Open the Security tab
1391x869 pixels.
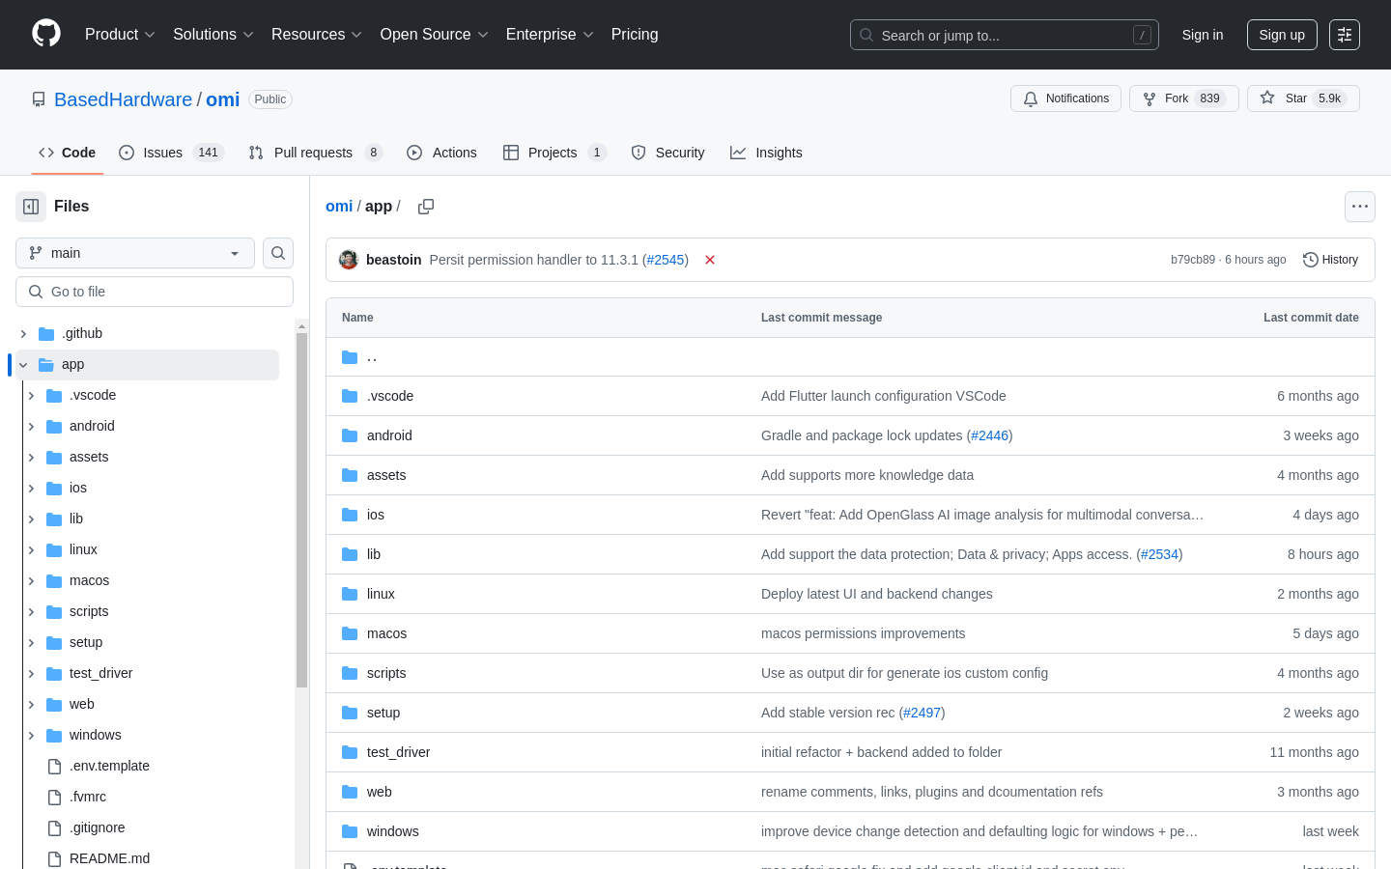tap(667, 153)
